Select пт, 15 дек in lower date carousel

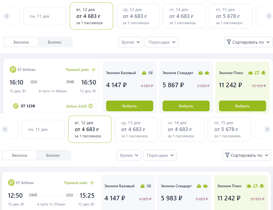tap(229, 129)
